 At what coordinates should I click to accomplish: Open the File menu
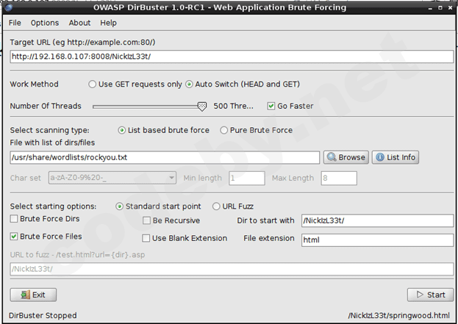[15, 23]
